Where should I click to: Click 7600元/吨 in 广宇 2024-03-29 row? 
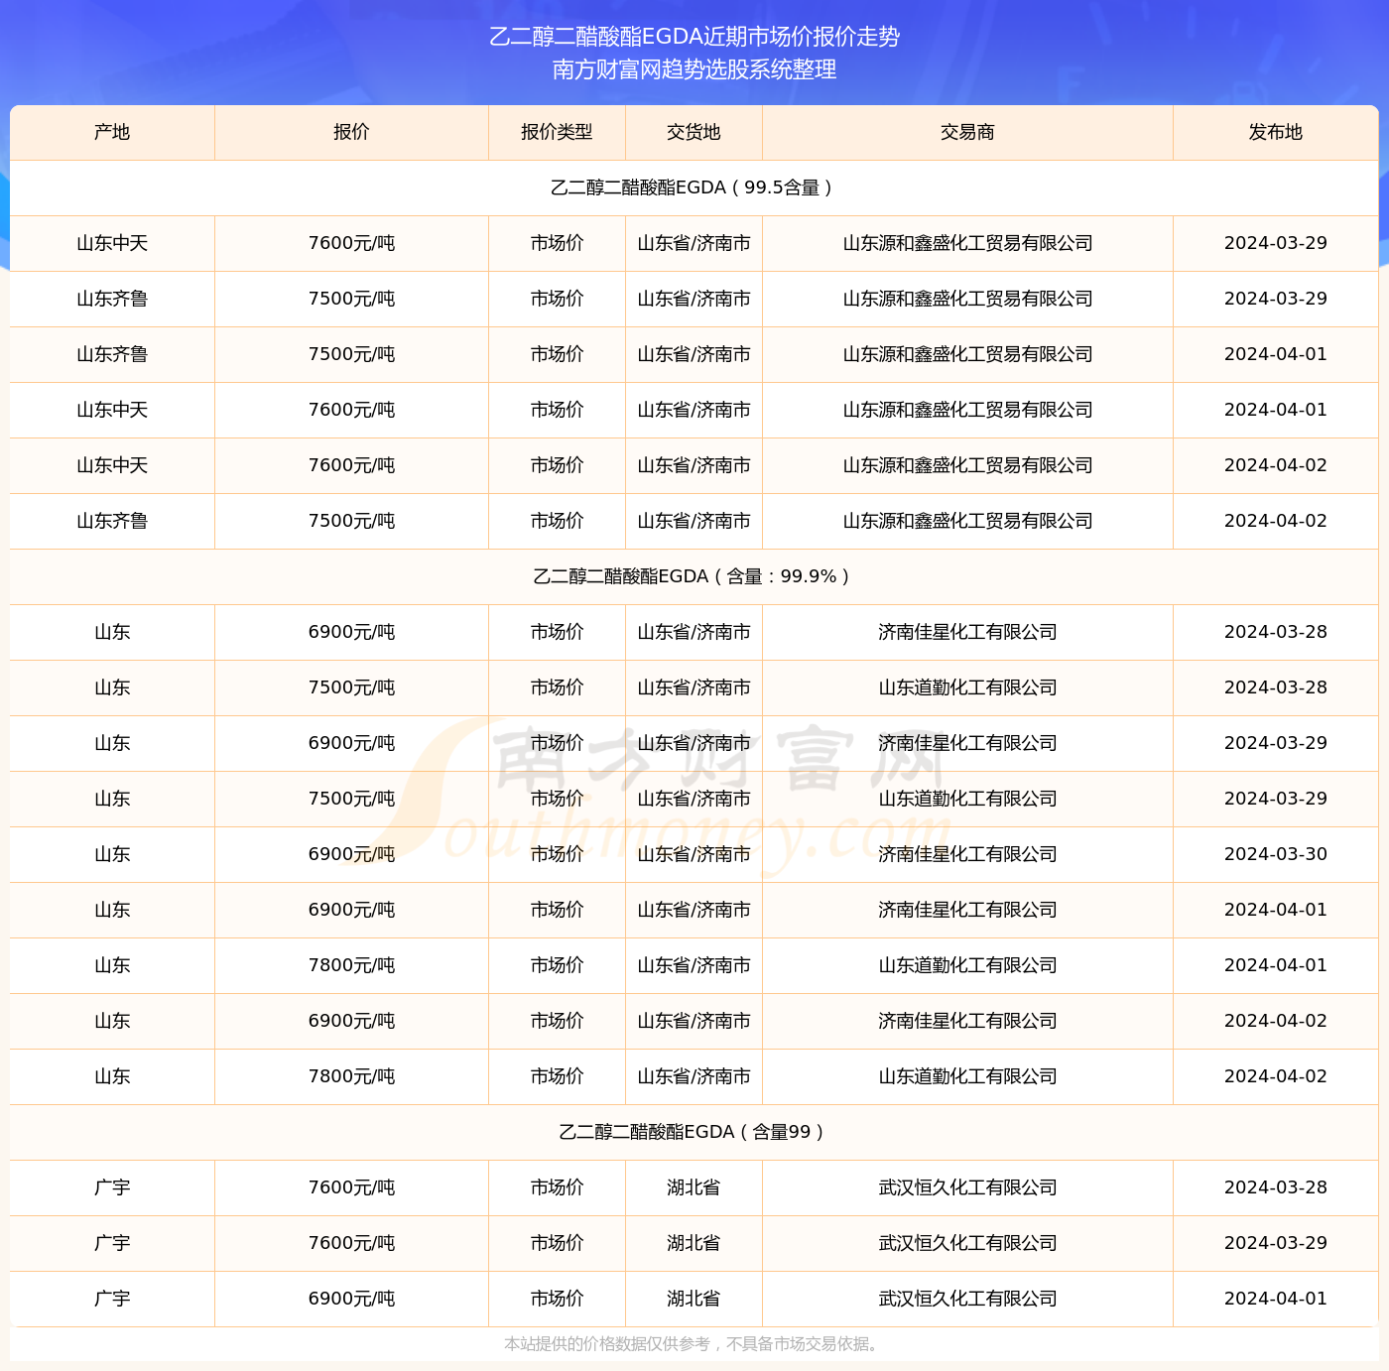pyautogui.click(x=351, y=1243)
